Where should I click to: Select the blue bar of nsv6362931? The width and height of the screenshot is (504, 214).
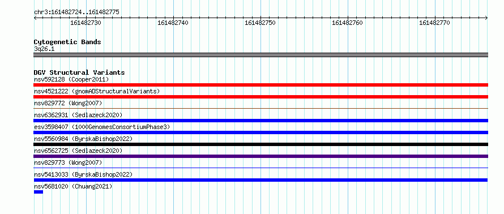tap(260, 121)
